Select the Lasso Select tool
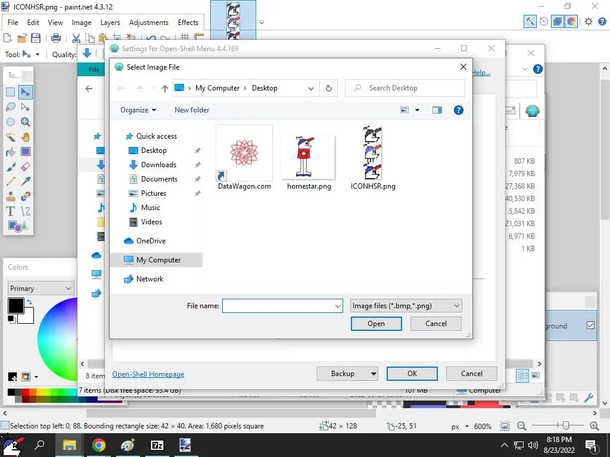The image size is (610, 457). point(11,107)
